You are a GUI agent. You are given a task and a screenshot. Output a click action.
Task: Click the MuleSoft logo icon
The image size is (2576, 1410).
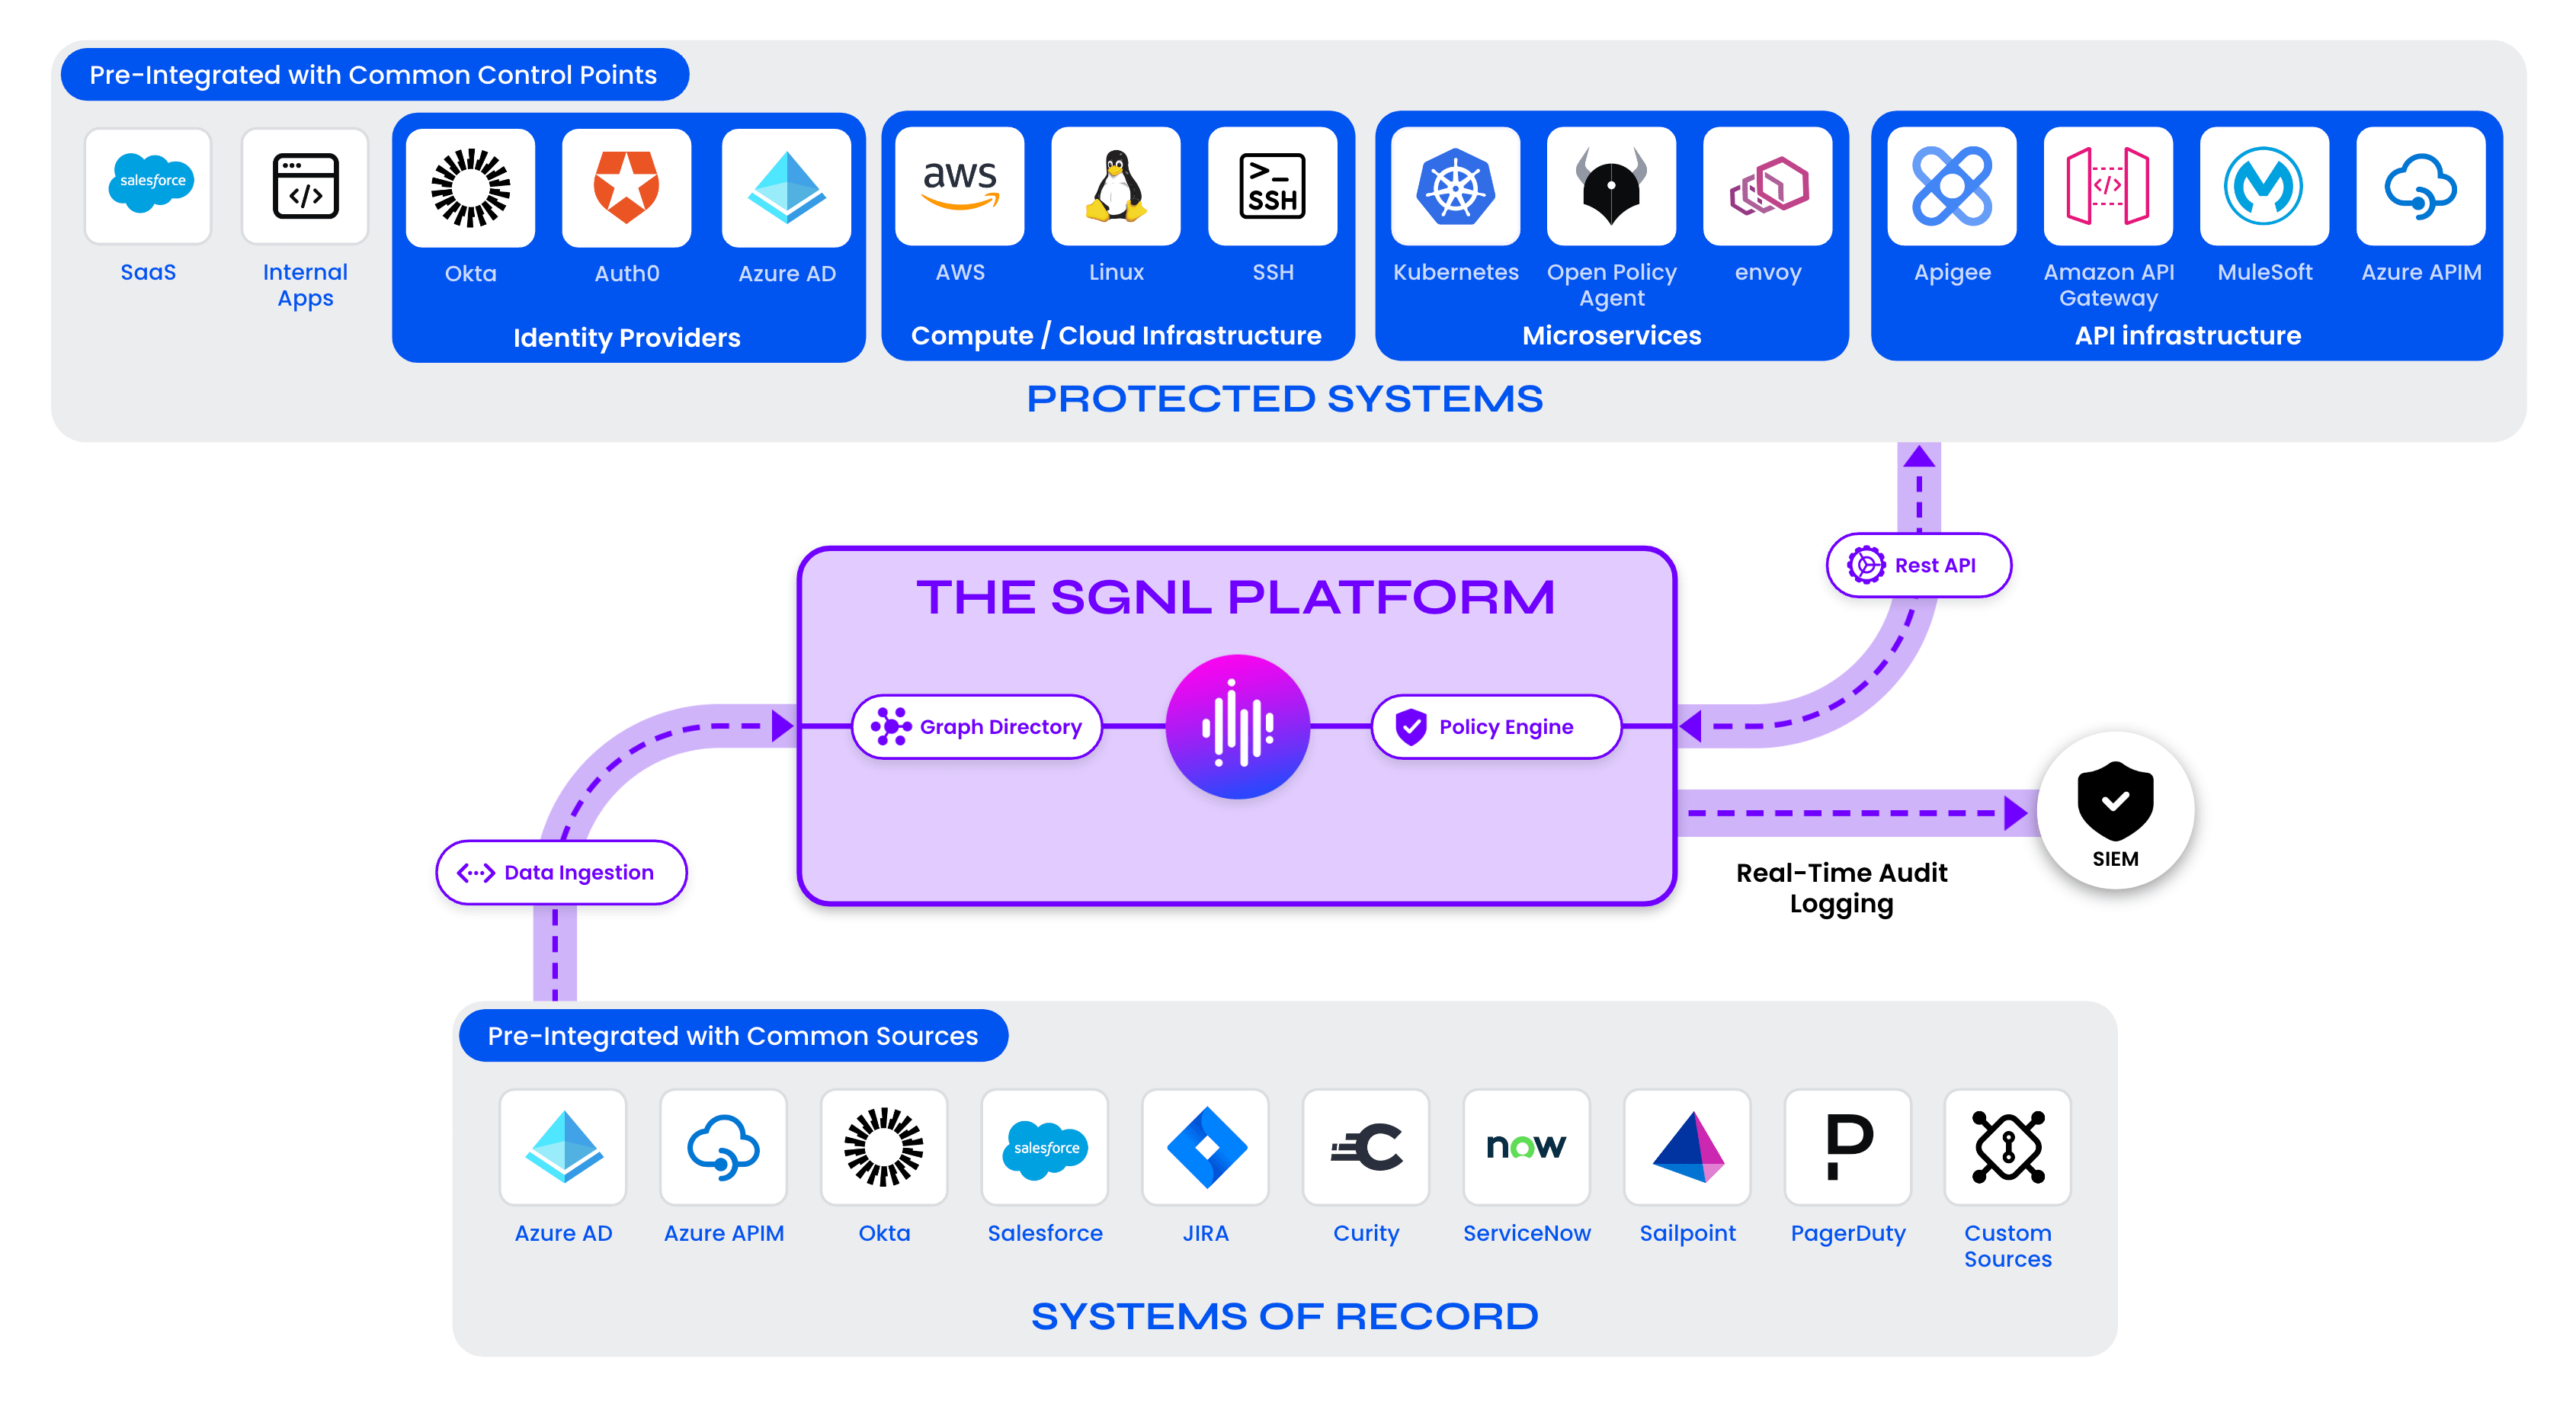[2264, 187]
